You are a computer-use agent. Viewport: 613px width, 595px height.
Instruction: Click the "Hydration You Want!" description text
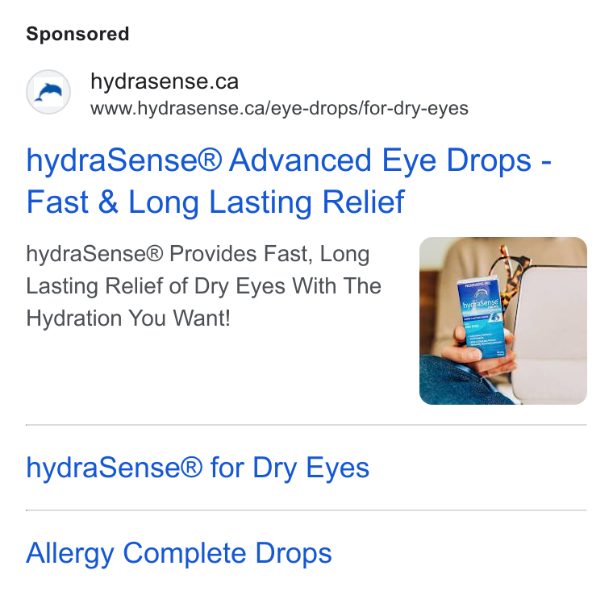[x=128, y=318]
